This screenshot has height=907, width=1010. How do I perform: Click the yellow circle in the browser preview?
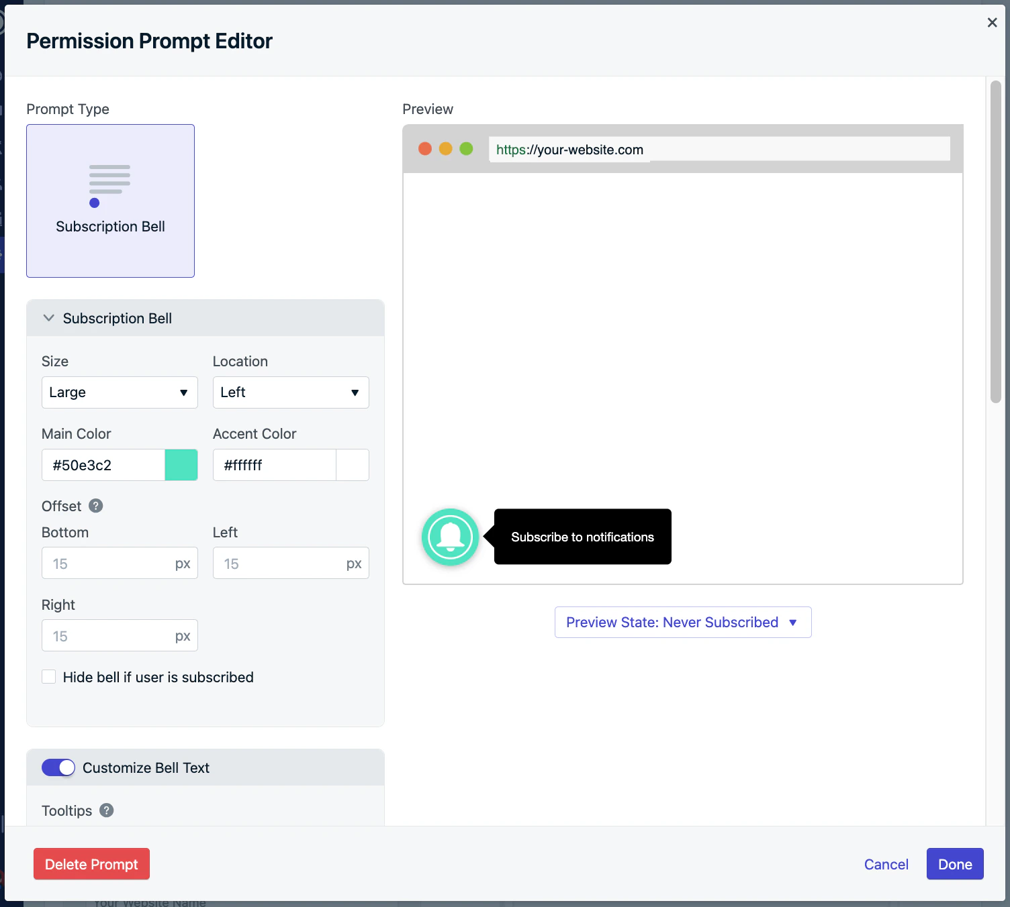pos(445,148)
